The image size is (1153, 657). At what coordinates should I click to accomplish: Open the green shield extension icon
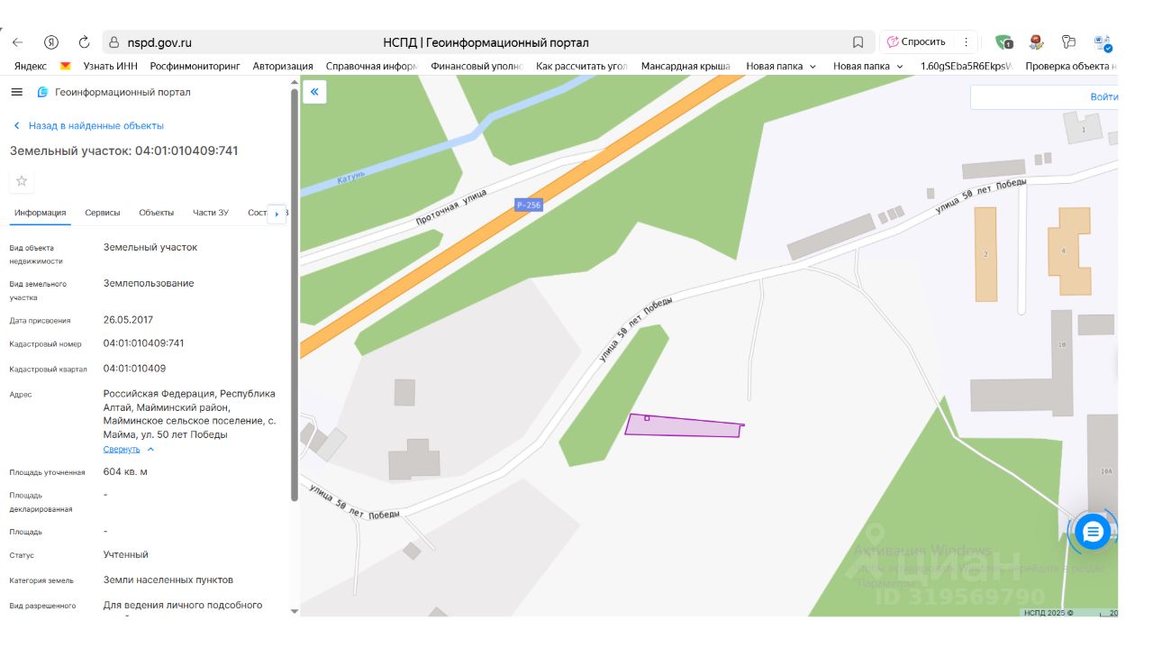(1004, 41)
